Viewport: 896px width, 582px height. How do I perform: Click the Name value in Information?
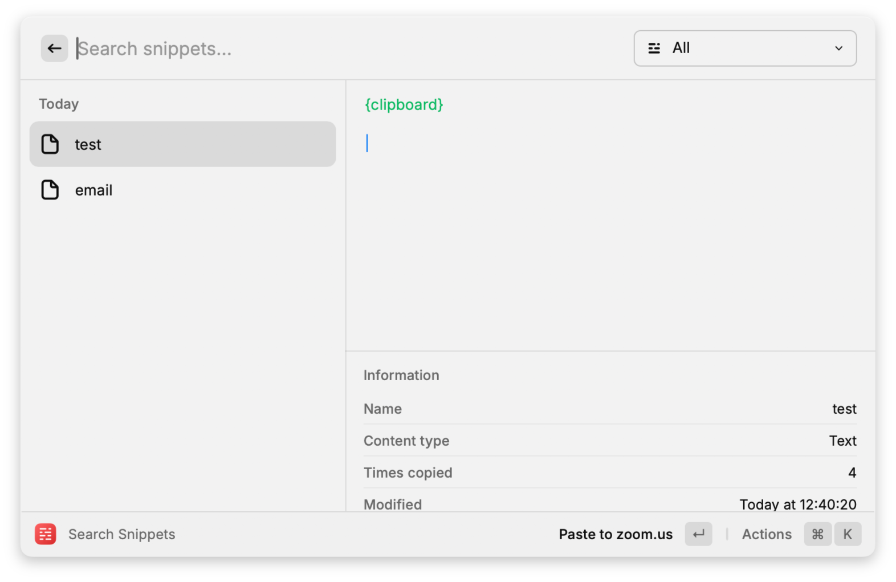pos(844,409)
